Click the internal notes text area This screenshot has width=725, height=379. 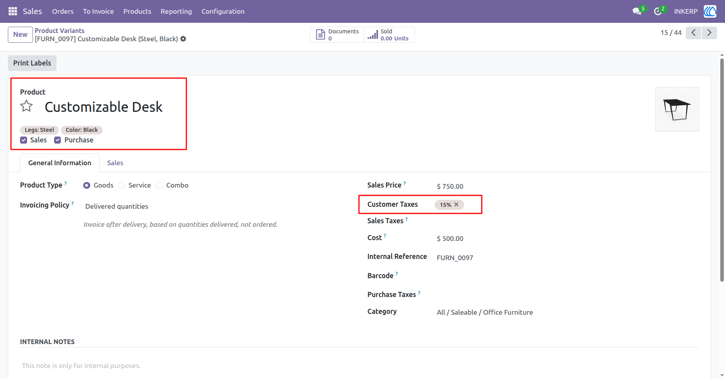[359, 366]
